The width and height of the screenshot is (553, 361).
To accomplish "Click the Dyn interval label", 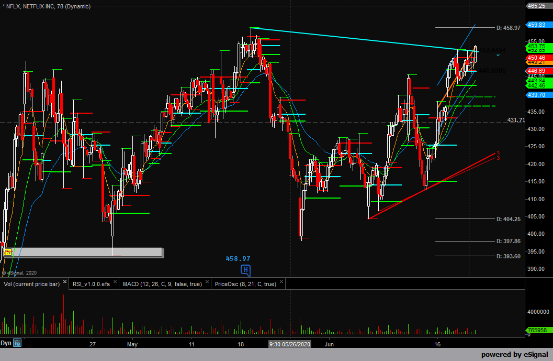I will (x=6, y=343).
